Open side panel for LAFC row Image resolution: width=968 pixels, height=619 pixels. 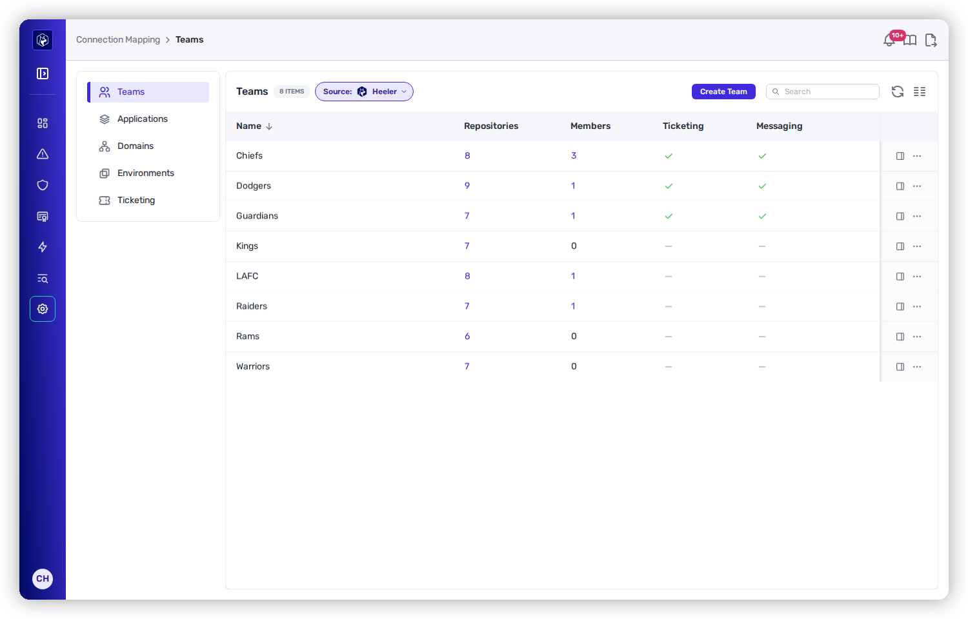[900, 277]
